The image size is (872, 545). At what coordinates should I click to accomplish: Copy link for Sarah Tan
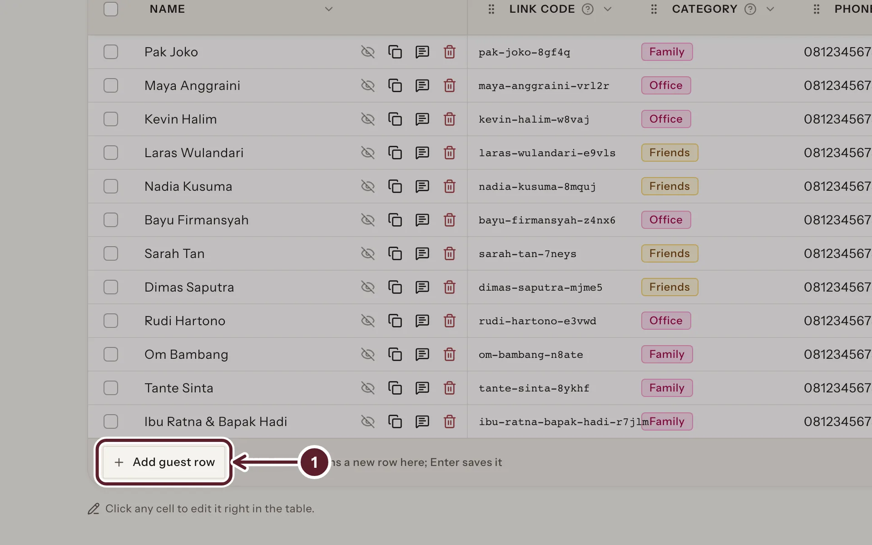pos(395,253)
